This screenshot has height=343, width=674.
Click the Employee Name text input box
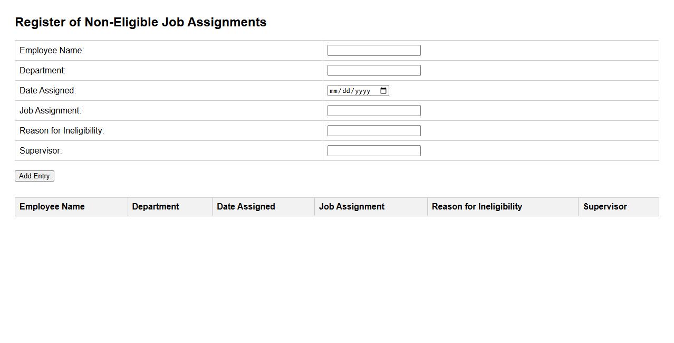point(374,51)
